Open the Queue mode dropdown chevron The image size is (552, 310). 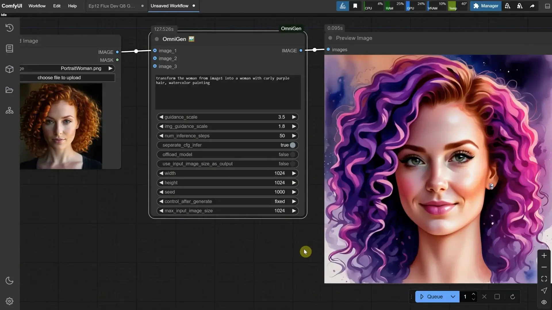(453, 297)
